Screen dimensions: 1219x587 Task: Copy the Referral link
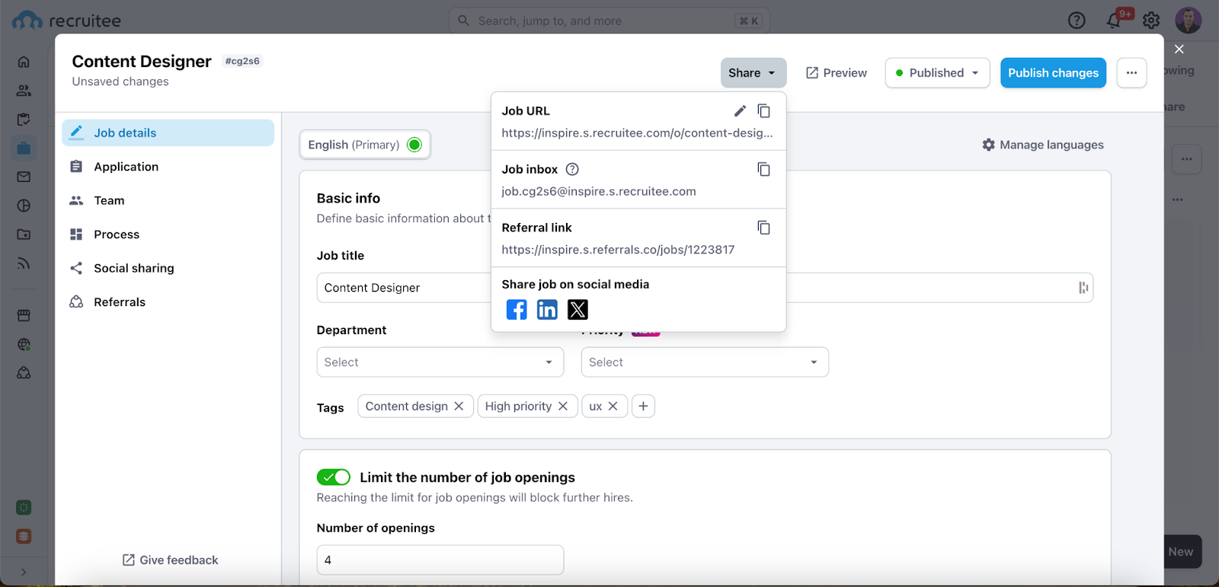tap(763, 228)
